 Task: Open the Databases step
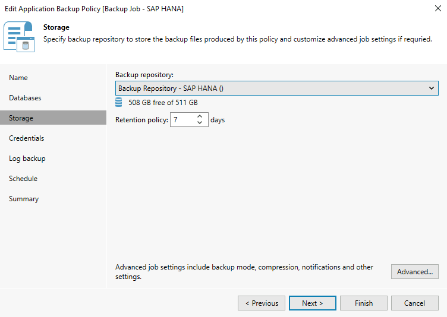tap(25, 98)
